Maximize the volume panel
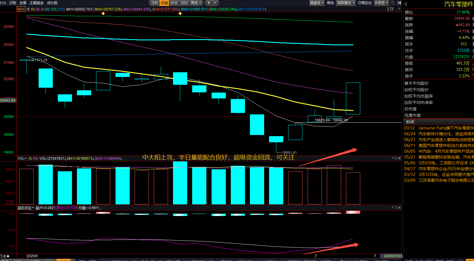474x261 pixels. 396,159
